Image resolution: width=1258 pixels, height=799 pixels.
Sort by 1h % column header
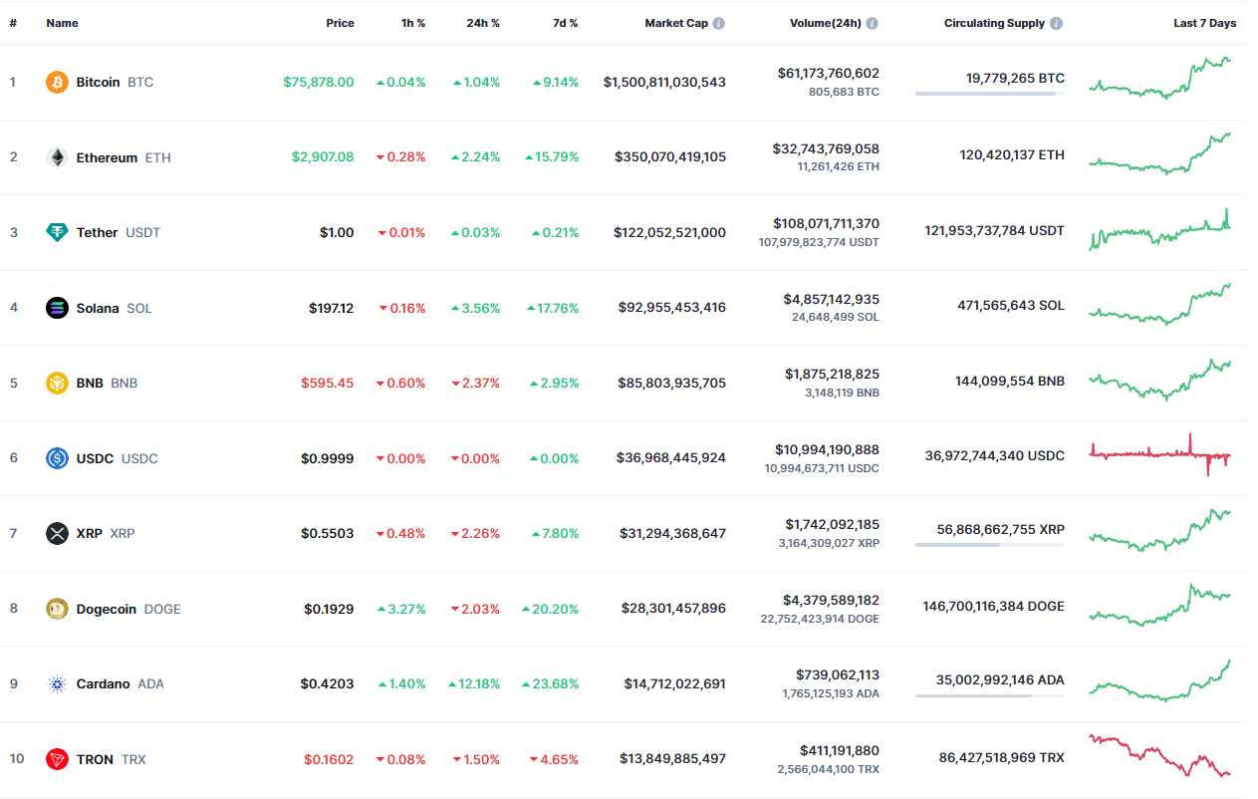coord(413,23)
